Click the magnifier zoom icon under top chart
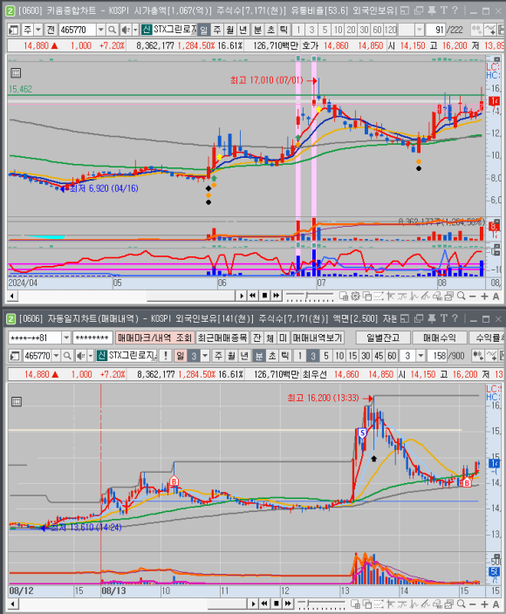The width and height of the screenshot is (506, 614). (462, 297)
